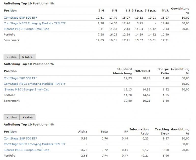Select 5 Jahre tab above Standard Abweichung table
196x160 pixels.
(27, 57)
